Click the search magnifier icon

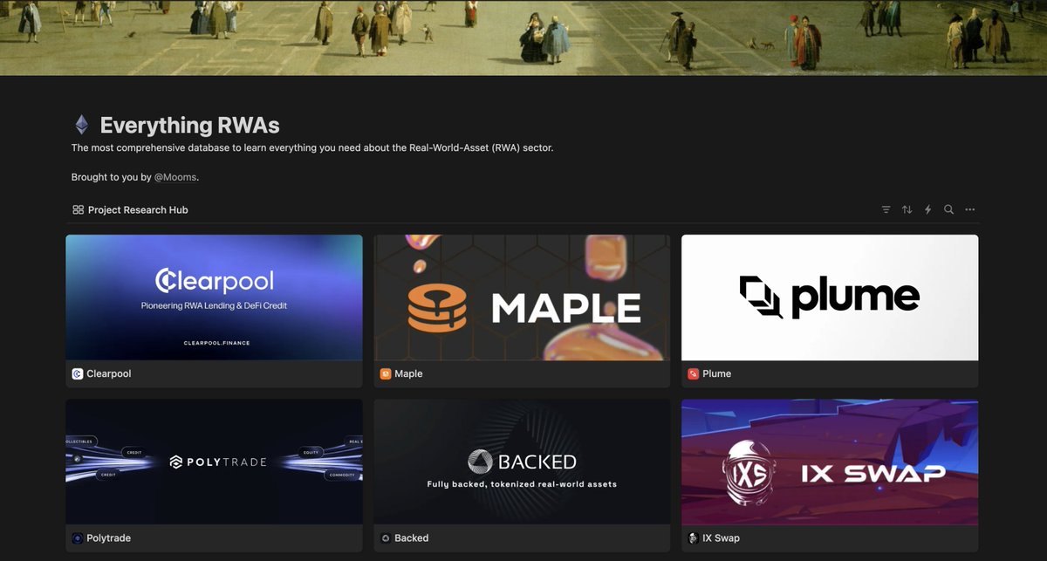pyautogui.click(x=948, y=209)
